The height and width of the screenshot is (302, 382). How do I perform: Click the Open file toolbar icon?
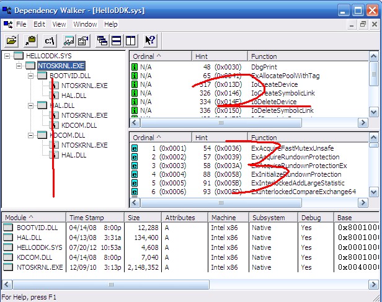[11, 41]
